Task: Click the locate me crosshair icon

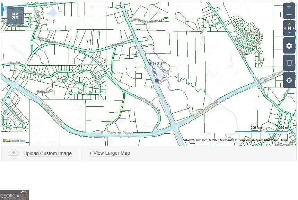Action: [289, 80]
